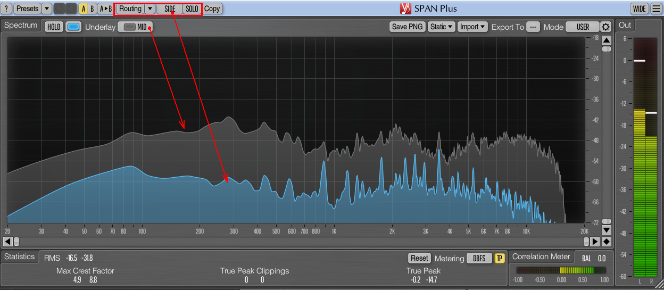Select the Correlation Meter tab
The width and height of the screenshot is (664, 290).
541,256
